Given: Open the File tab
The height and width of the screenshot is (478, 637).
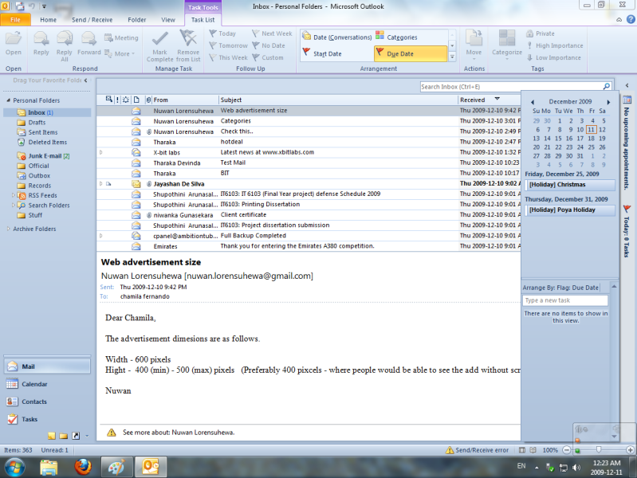Looking at the screenshot, I should 15,19.
